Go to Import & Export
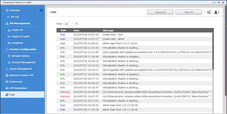This screenshot has height=114, width=227. [21, 36]
